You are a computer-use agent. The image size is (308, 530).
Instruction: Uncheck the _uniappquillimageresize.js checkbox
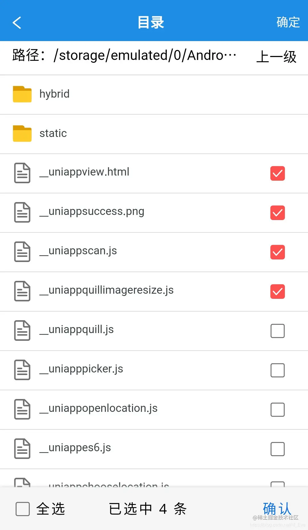coord(277,291)
